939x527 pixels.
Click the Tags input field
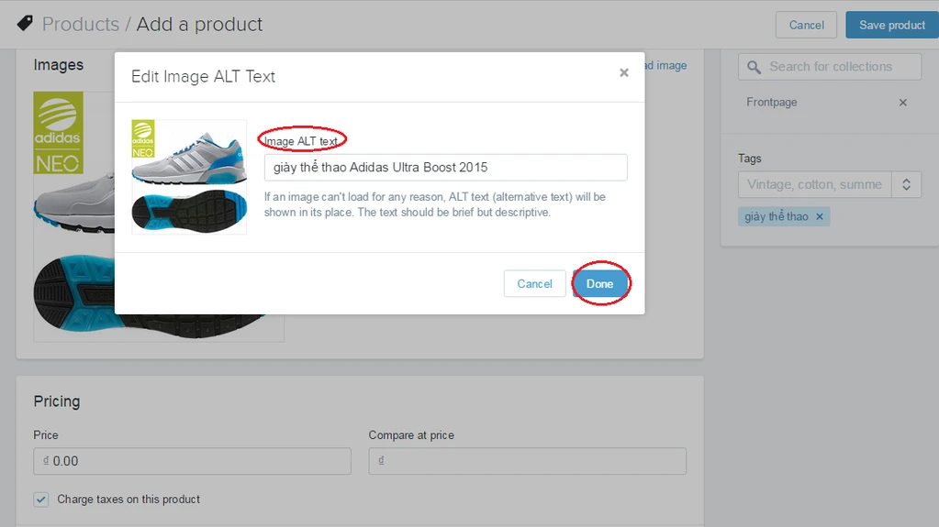(x=814, y=184)
